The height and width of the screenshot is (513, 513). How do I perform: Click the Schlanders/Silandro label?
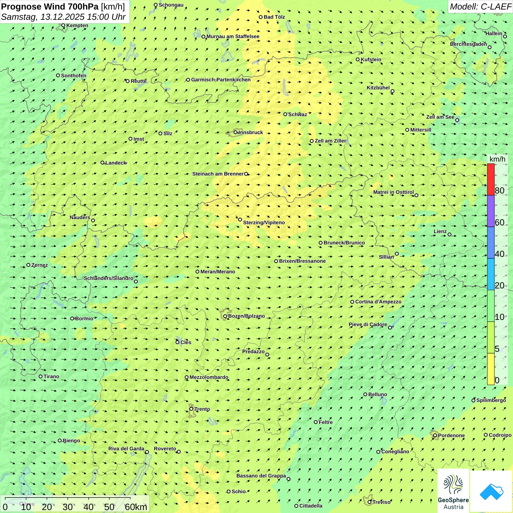(108, 278)
